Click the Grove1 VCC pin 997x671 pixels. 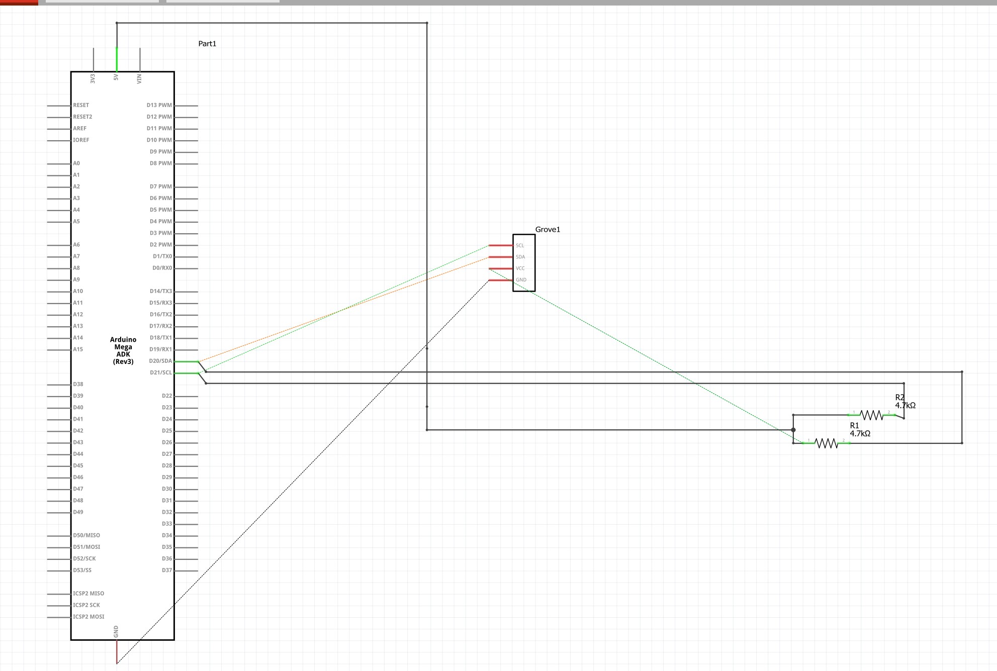click(501, 269)
